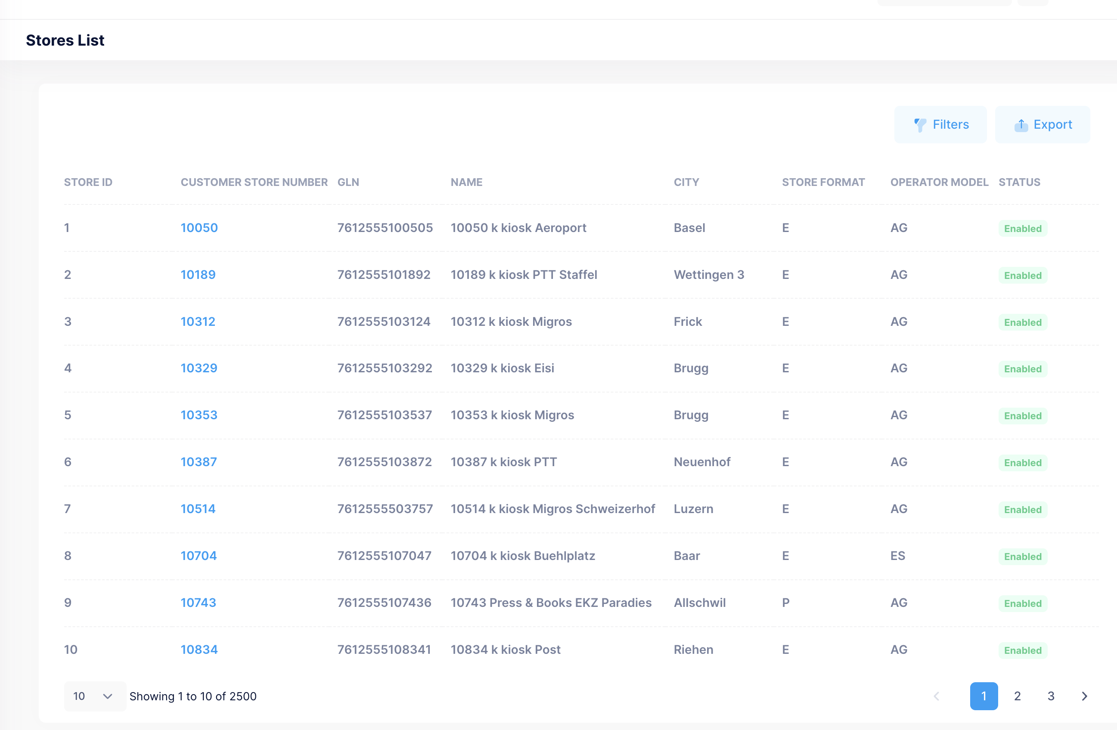Click the CITY column header
Image resolution: width=1117 pixels, height=730 pixels.
pyautogui.click(x=687, y=182)
